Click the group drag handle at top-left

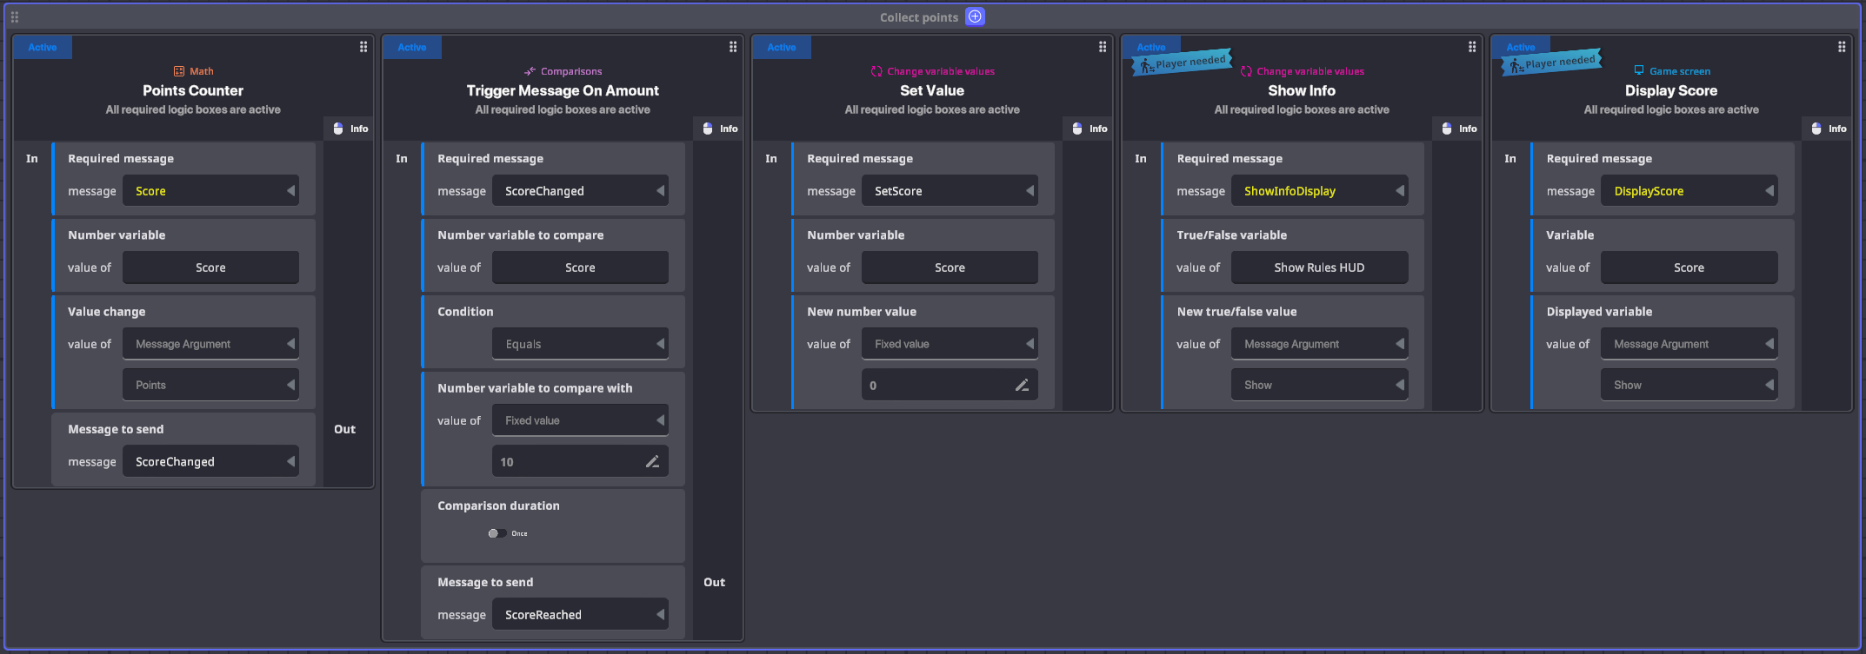click(15, 17)
